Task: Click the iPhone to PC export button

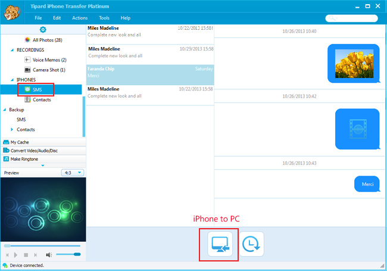Action: pos(220,244)
